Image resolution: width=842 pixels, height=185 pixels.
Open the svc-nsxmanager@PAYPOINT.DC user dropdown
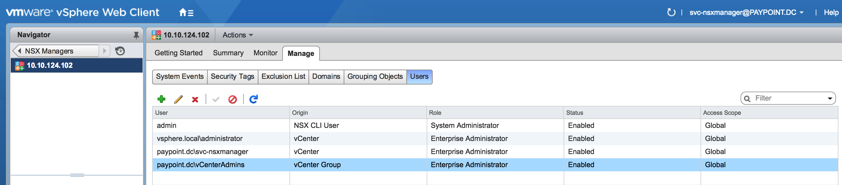point(746,13)
